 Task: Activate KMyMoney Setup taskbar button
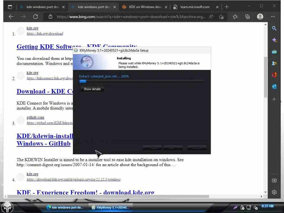[111, 207]
